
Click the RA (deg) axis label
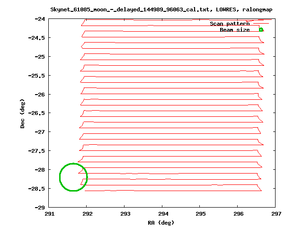pos(161,222)
